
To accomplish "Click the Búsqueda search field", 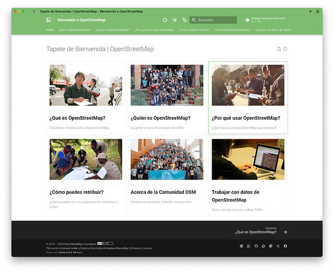I will click(213, 20).
